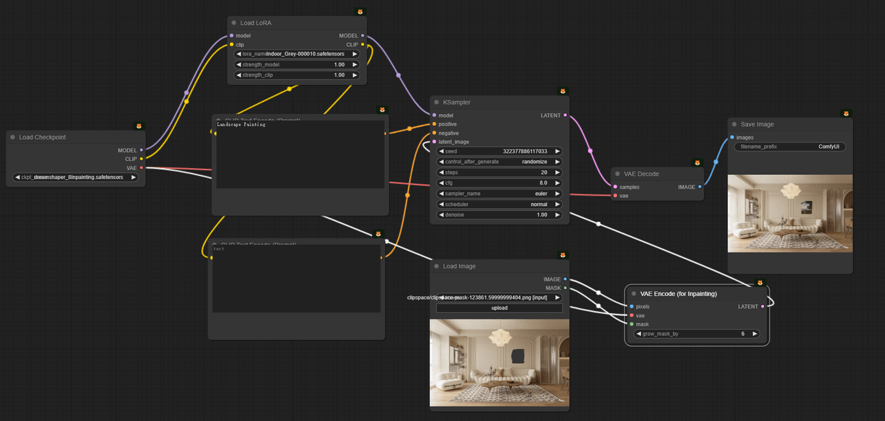Increase strength_clip with its right arrow
This screenshot has width=885, height=421.
(x=355, y=75)
